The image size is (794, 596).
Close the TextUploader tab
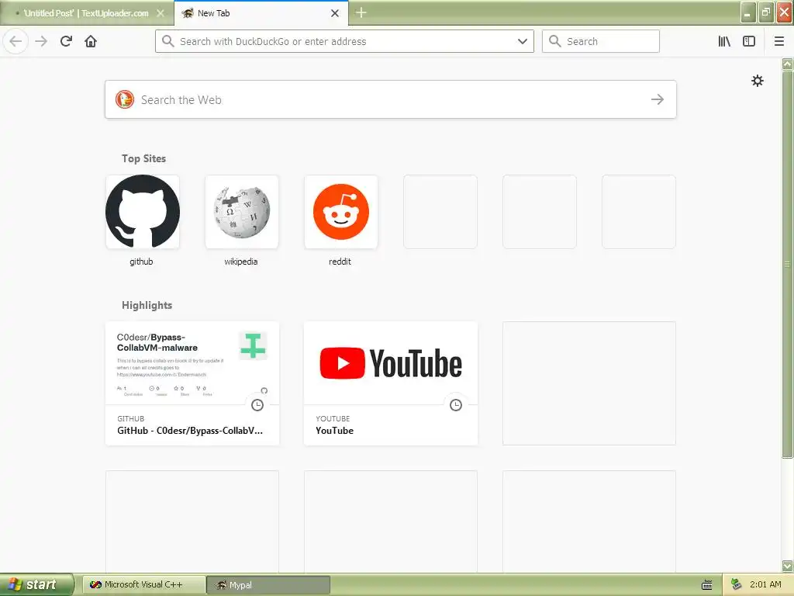coord(161,13)
